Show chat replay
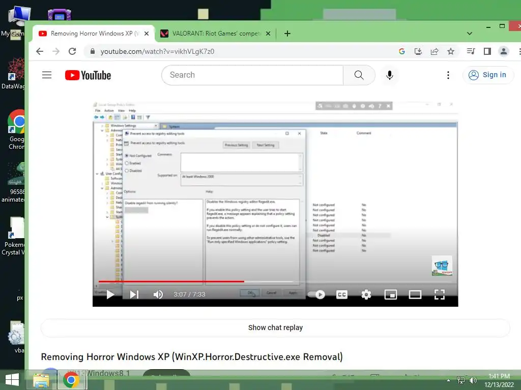Screen dimensions: 521x390 pyautogui.click(x=275, y=328)
